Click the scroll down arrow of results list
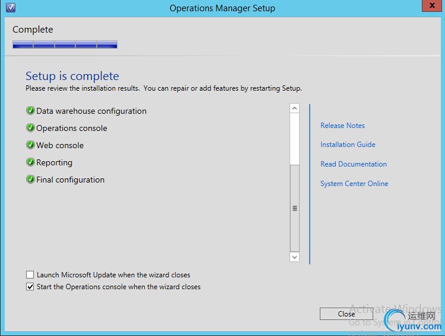 coord(294,257)
